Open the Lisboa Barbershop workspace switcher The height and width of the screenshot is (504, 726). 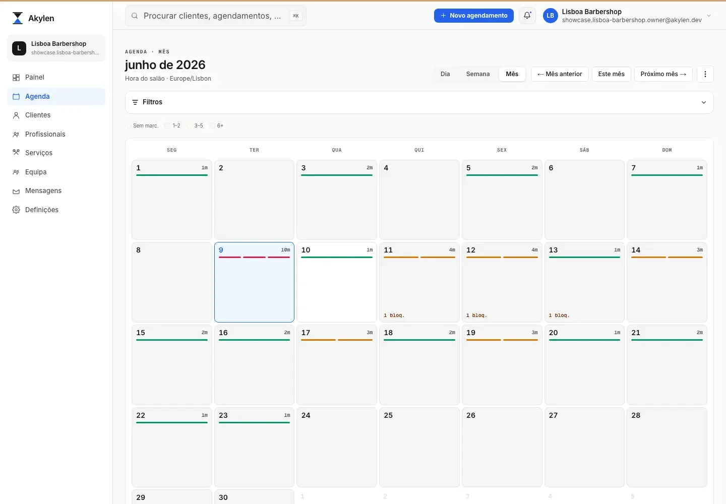pyautogui.click(x=56, y=48)
